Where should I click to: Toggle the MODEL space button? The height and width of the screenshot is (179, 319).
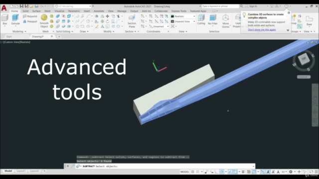point(185,172)
